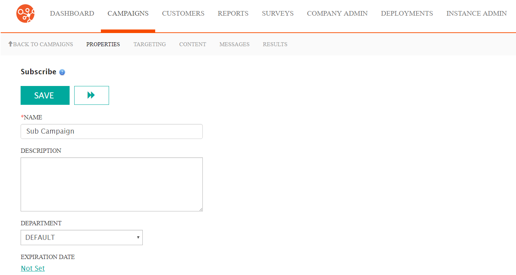Switch to the Messages tab
The height and width of the screenshot is (275, 516).
(234, 44)
